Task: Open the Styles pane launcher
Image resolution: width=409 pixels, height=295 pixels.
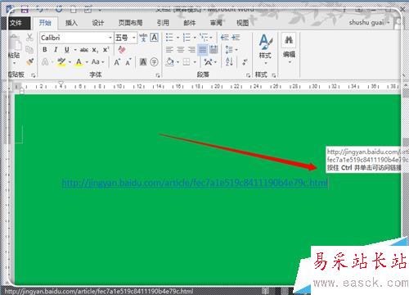Action: (x=273, y=75)
